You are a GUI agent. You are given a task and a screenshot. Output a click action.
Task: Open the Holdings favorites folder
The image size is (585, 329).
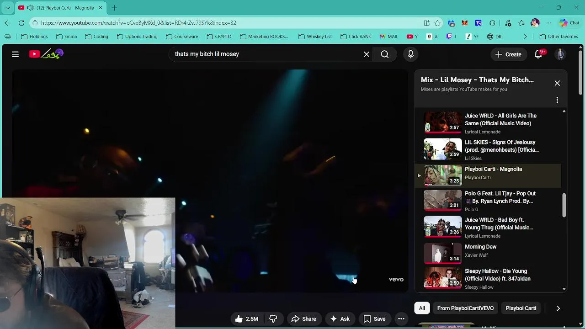[x=34, y=37]
